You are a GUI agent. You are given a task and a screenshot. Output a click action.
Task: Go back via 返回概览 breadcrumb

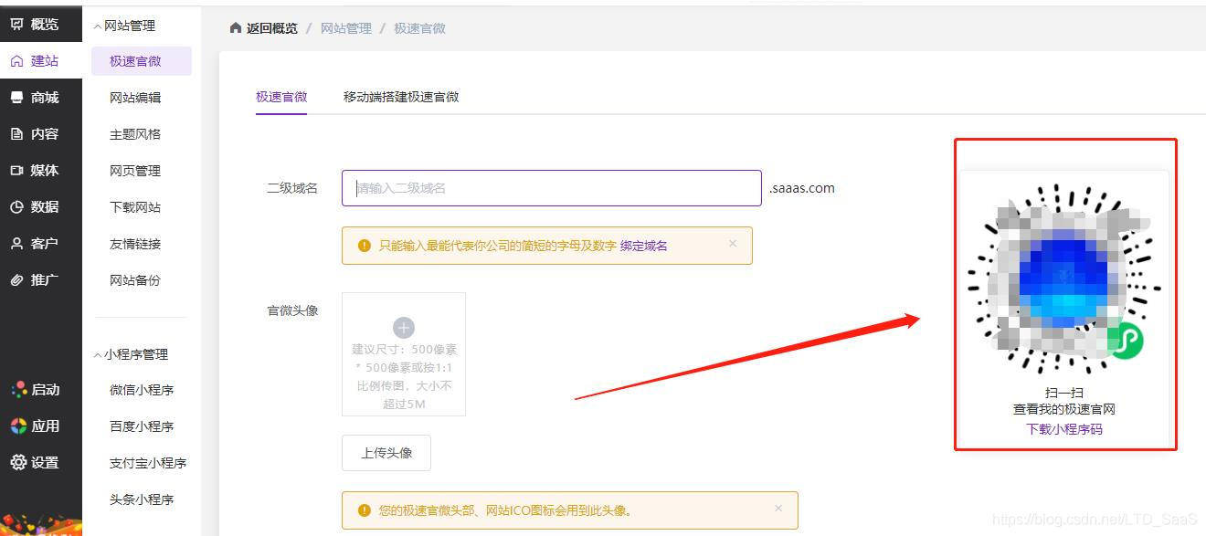(x=272, y=28)
